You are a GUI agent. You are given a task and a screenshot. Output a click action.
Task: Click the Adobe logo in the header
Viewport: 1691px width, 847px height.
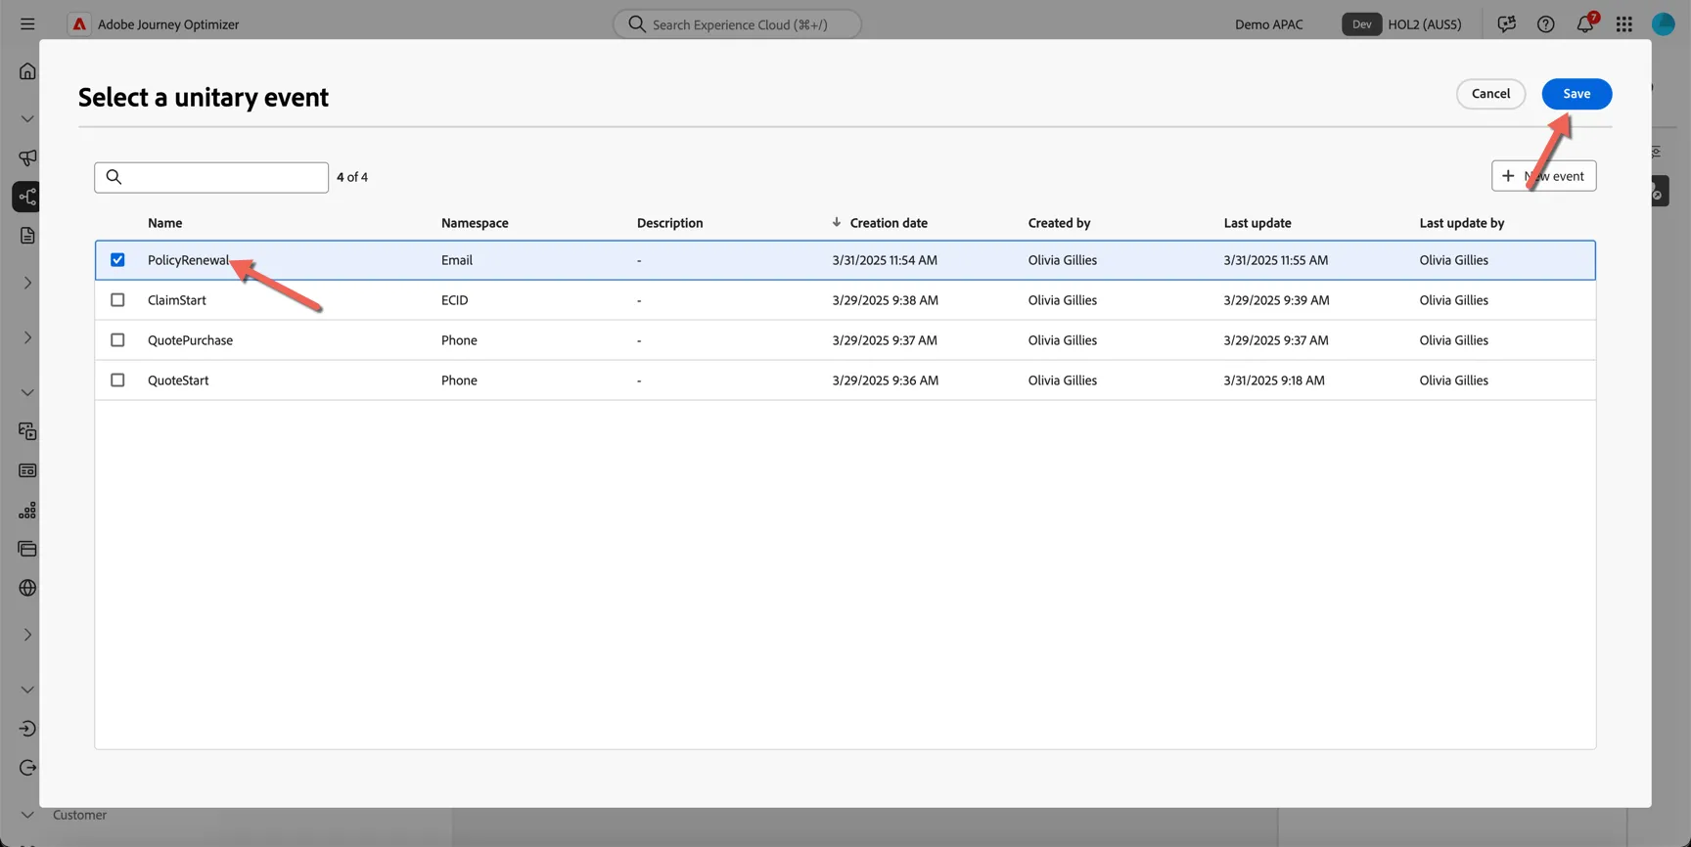[x=79, y=23]
